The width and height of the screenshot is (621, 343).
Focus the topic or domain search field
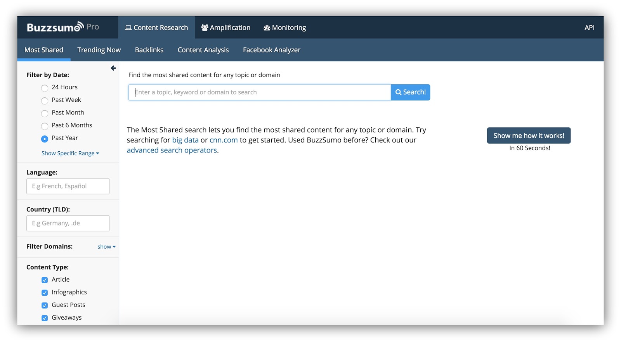coord(260,92)
